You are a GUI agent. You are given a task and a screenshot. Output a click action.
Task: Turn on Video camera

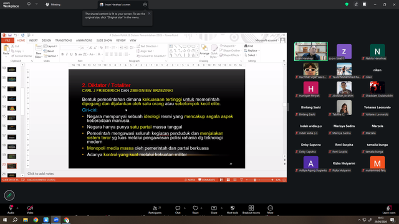30,210
